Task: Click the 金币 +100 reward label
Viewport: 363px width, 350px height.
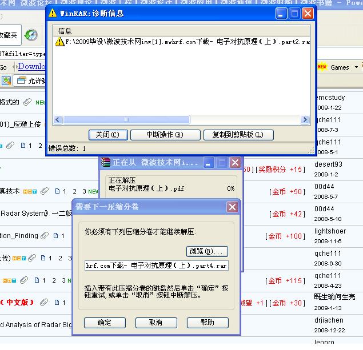Action: coord(285,236)
